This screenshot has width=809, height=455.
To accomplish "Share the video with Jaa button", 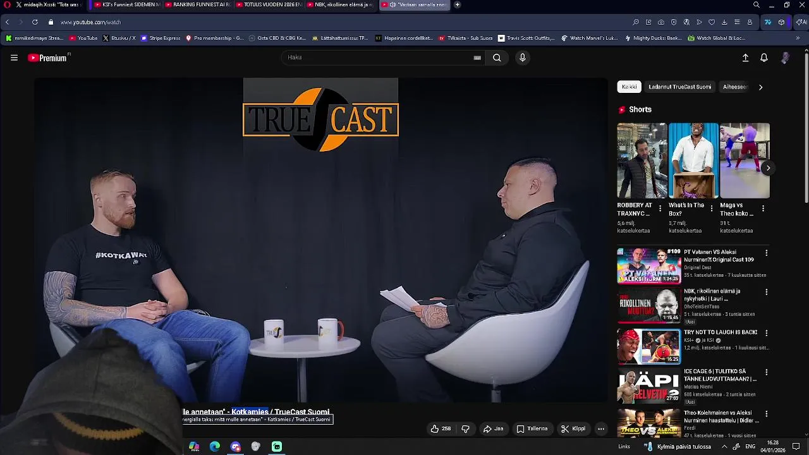I will click(x=493, y=428).
